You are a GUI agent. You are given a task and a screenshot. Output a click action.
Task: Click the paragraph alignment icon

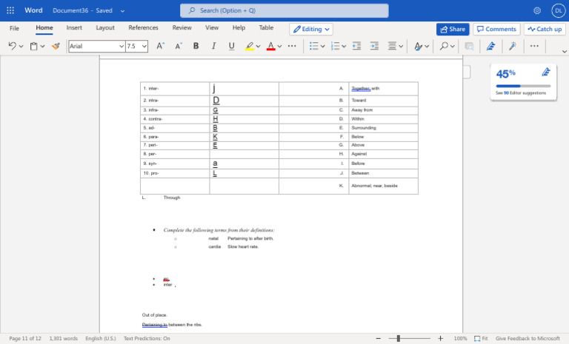[392, 46]
